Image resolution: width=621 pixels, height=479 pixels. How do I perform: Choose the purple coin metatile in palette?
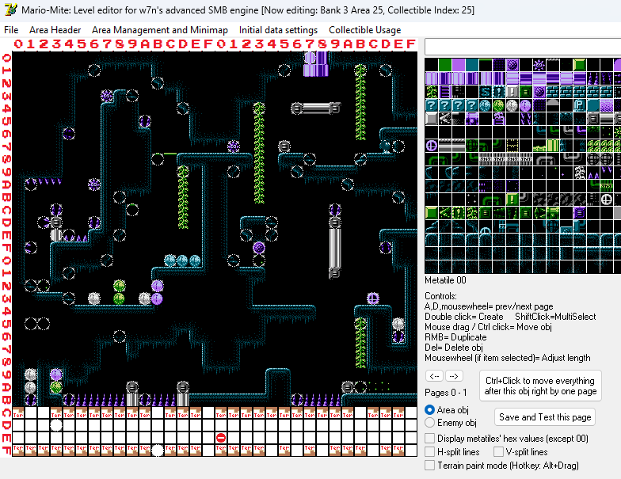526,105
